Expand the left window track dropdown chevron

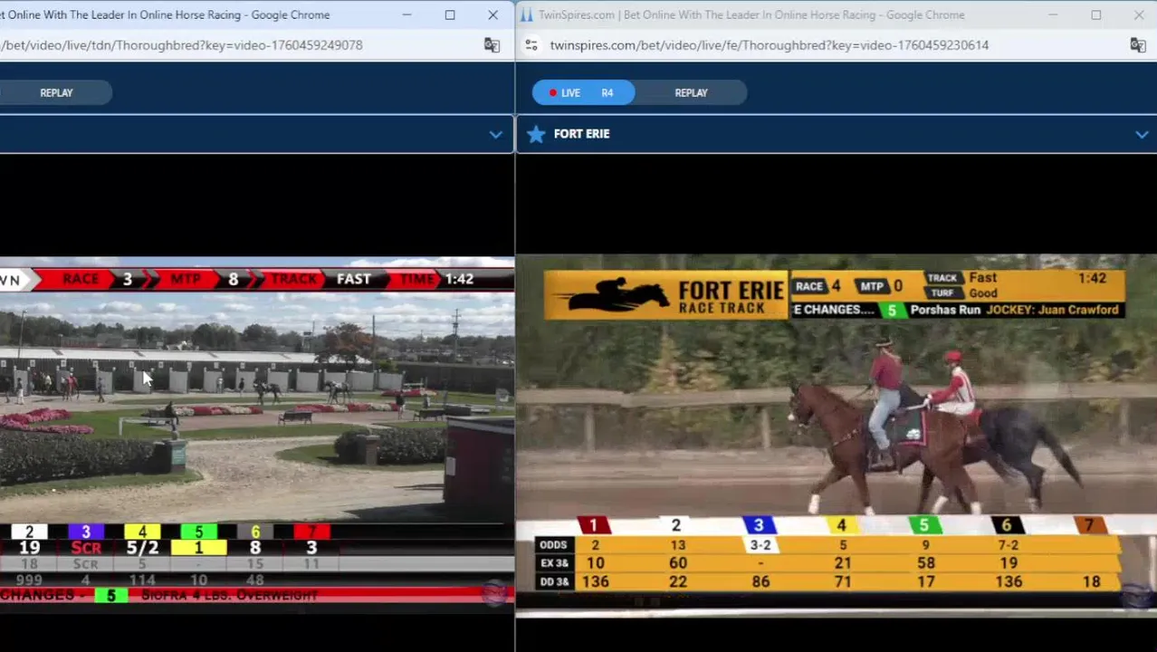[x=495, y=134]
